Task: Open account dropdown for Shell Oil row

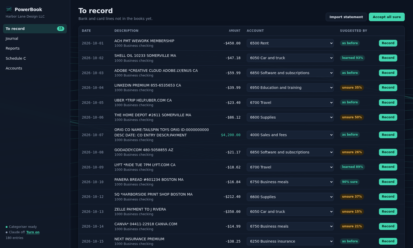Action: (x=290, y=58)
